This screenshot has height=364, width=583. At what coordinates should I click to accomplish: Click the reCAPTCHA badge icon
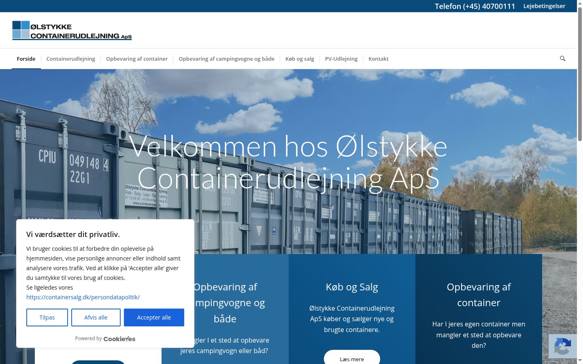coord(562,346)
